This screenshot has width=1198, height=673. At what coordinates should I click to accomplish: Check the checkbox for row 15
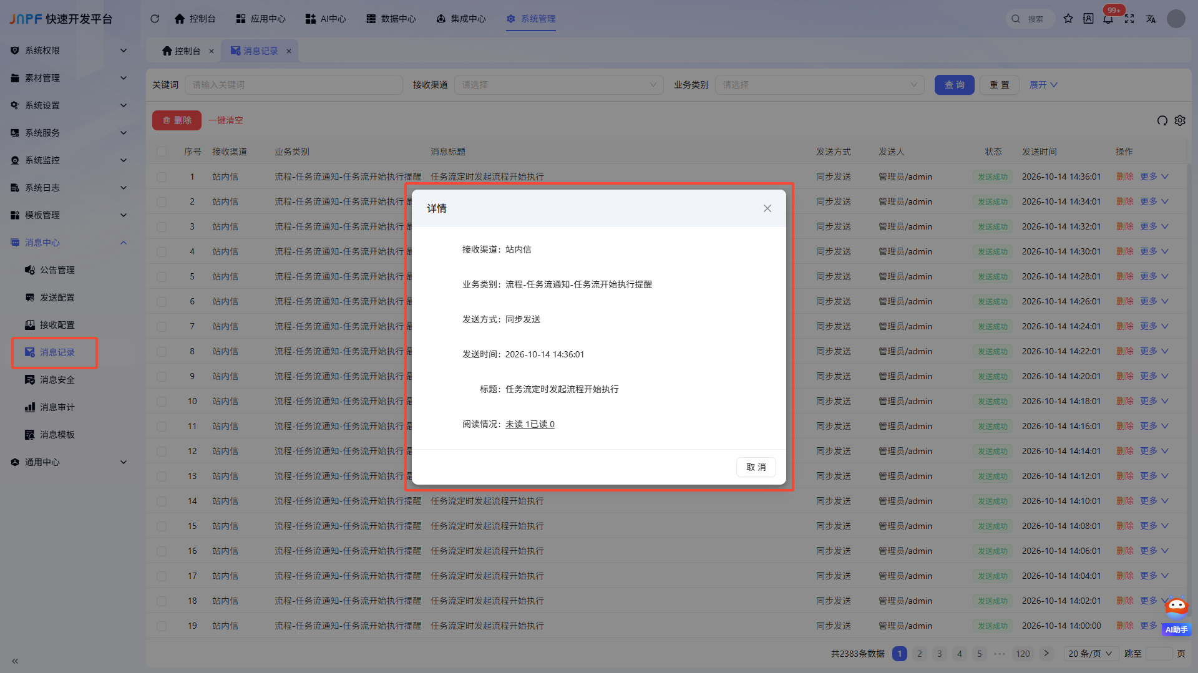point(162,526)
